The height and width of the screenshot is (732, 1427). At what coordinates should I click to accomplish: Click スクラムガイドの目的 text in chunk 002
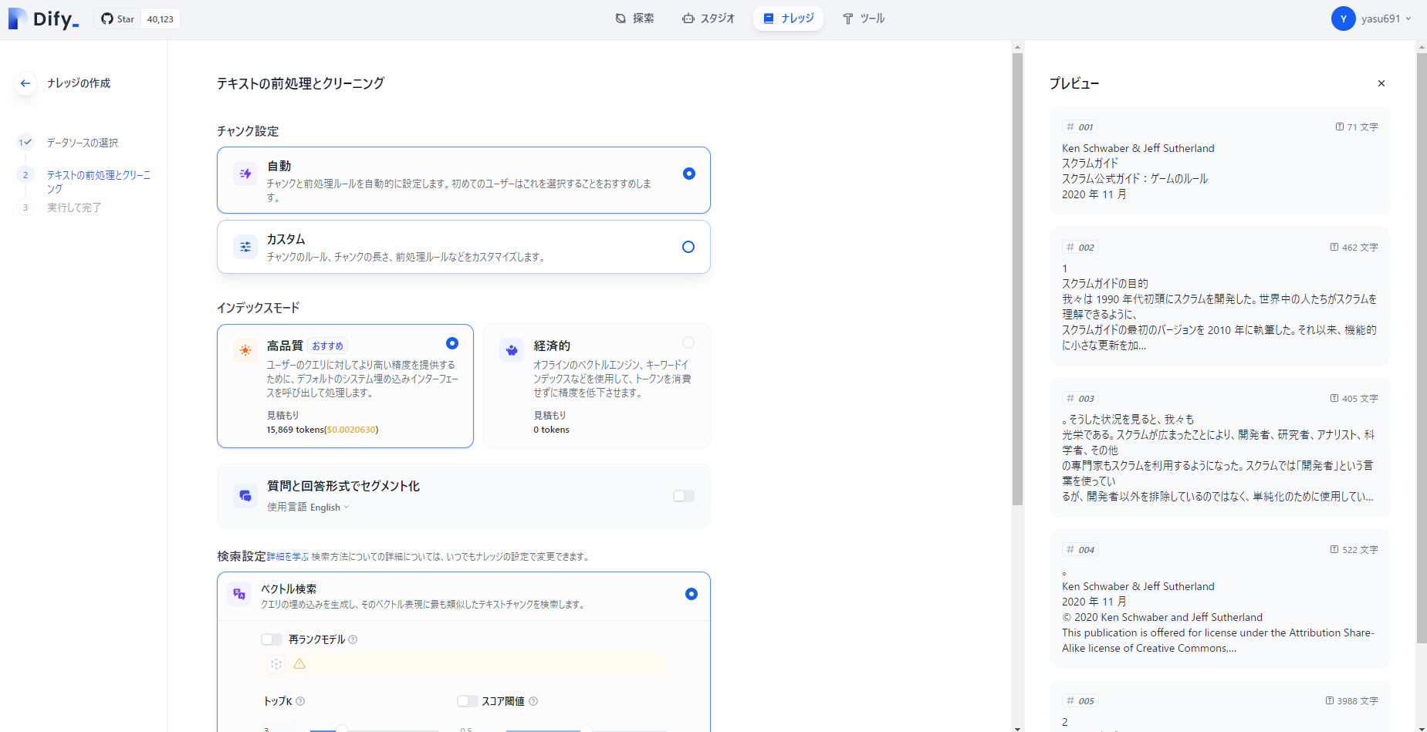point(1105,284)
